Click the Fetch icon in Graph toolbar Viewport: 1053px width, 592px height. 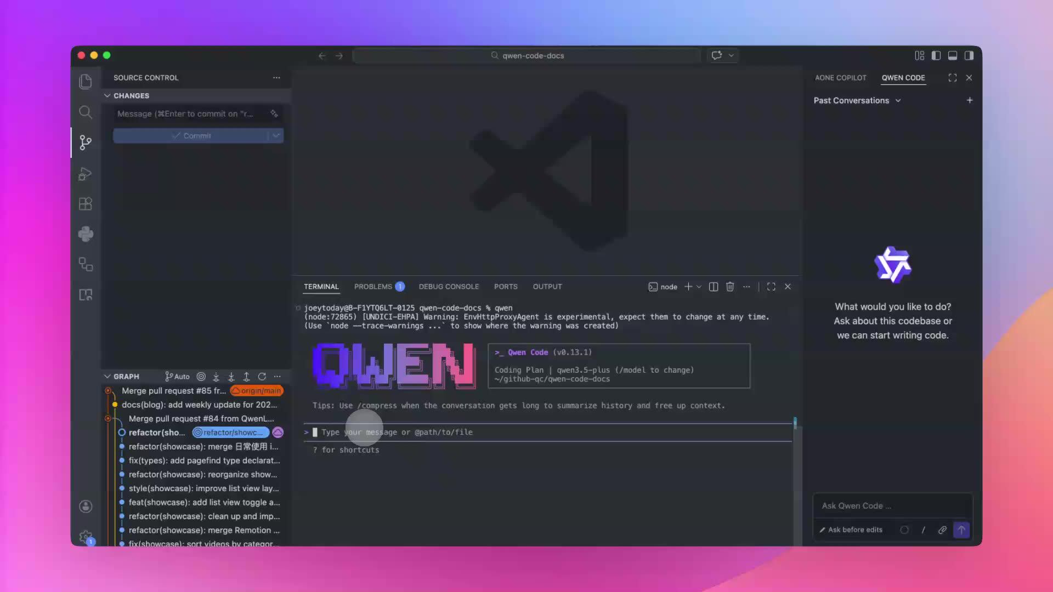click(x=216, y=377)
